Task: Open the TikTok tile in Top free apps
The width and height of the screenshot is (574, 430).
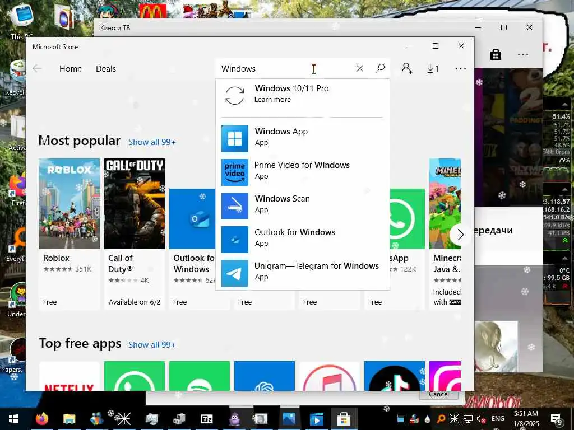Action: point(395,376)
